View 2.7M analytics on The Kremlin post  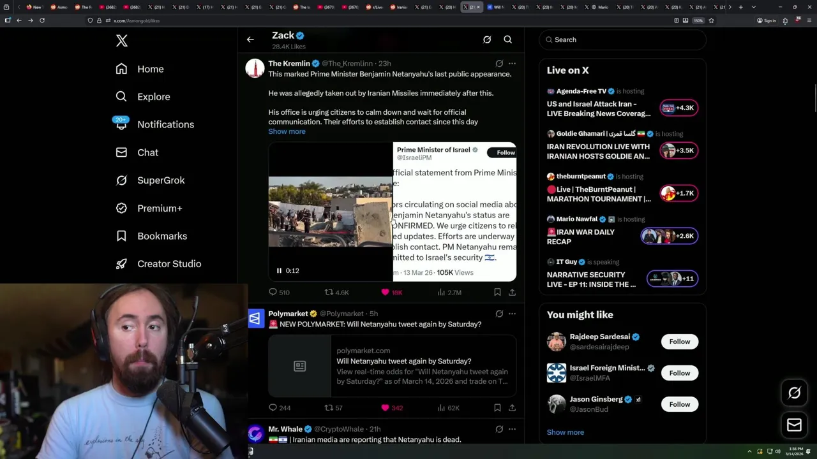pos(449,292)
